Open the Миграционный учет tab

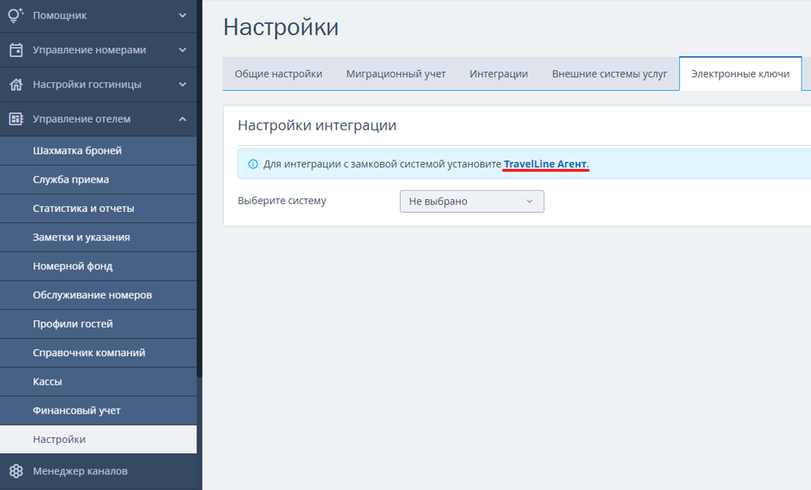click(396, 74)
